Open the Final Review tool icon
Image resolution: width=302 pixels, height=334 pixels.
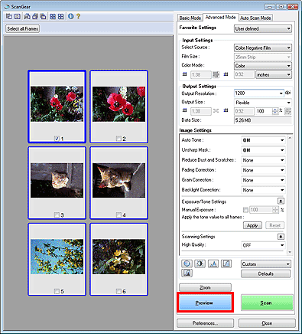pos(187,273)
